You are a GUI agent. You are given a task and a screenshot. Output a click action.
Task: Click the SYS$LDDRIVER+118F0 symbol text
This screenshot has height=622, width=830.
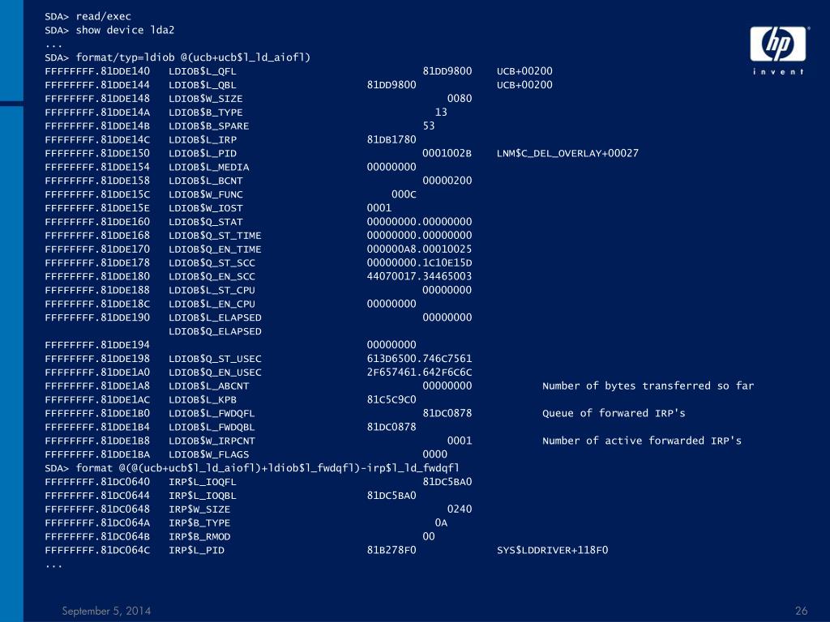(x=552, y=550)
